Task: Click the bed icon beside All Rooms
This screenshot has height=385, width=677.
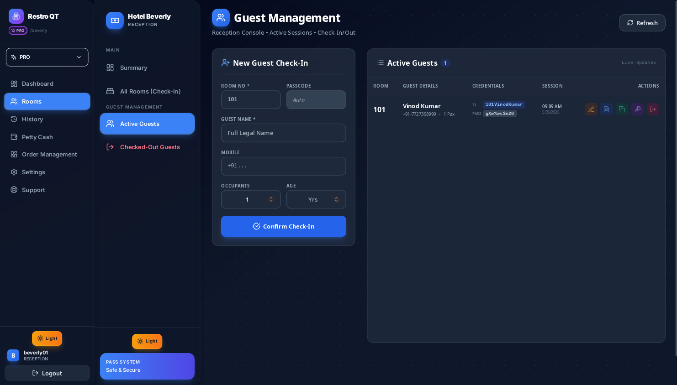Action: pyautogui.click(x=110, y=91)
